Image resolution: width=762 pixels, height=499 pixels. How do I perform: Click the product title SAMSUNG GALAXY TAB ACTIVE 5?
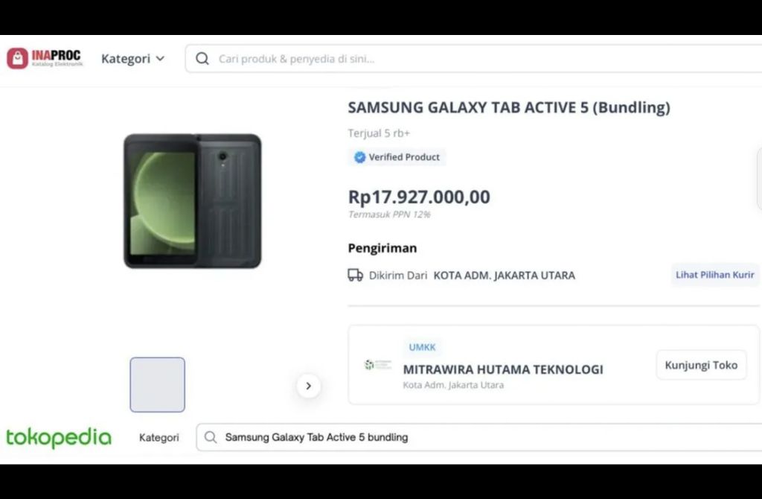tap(509, 107)
